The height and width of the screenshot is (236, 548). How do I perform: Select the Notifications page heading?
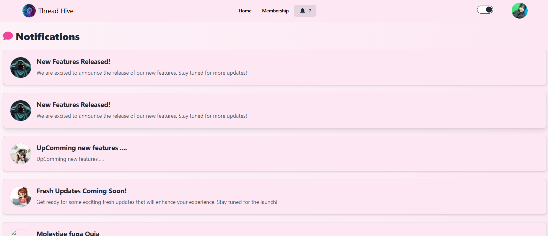pos(48,37)
